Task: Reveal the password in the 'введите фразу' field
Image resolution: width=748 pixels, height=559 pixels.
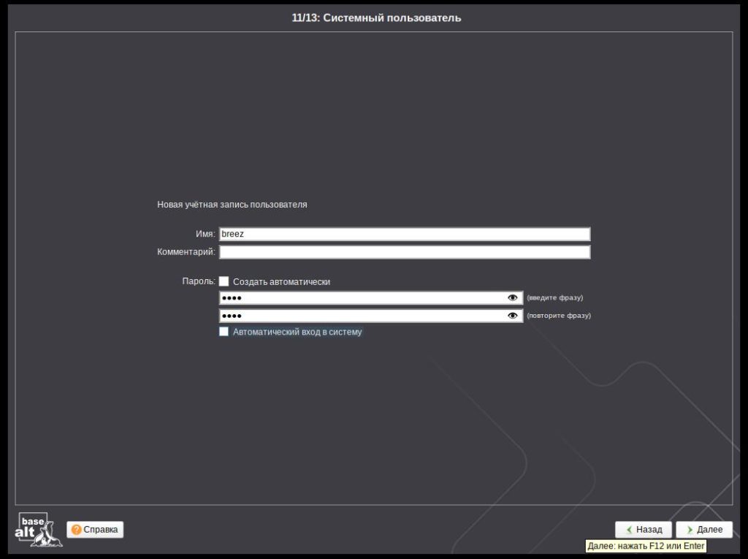Action: [x=513, y=298]
